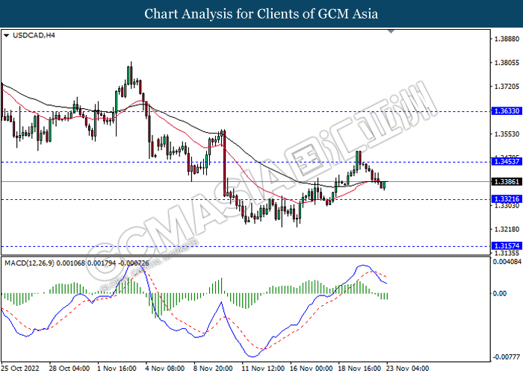Click the USDCAD,H4 symbol label
Screen dimensions: 523x373
(34, 35)
